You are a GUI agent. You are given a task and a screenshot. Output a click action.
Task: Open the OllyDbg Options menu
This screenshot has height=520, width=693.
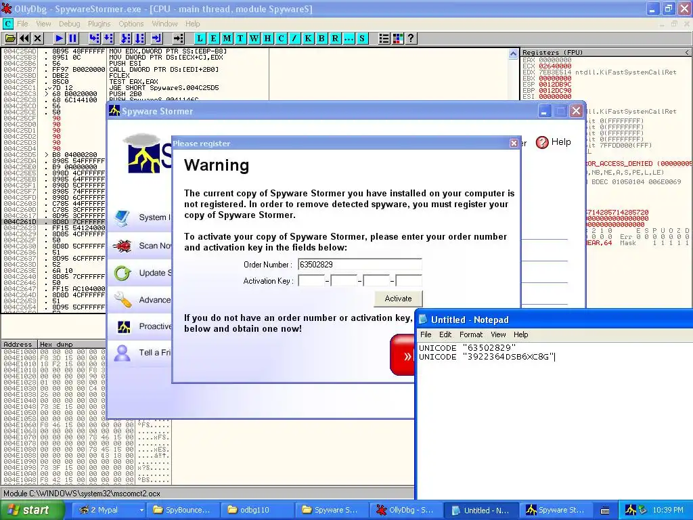[x=131, y=24]
